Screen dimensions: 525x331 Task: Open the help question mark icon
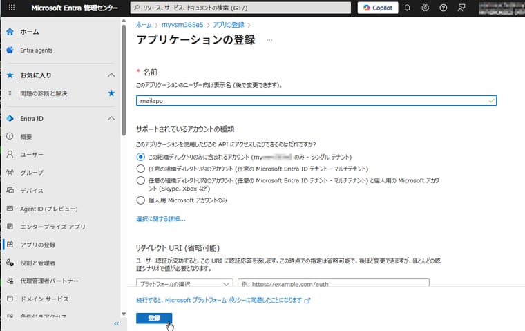(443, 8)
